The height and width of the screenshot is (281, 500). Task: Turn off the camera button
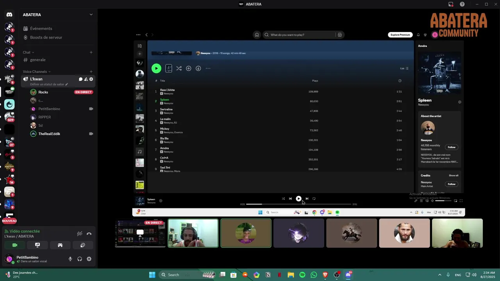coord(15,245)
